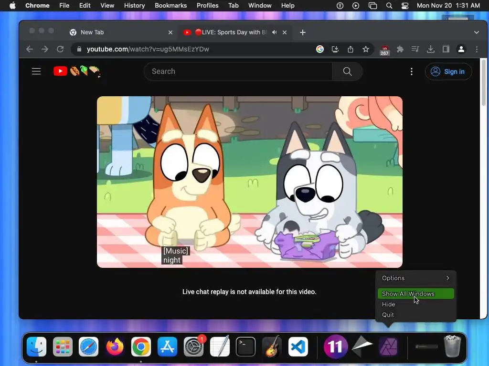Launch Visual Studio Code from dock
The height and width of the screenshot is (366, 489).
[x=298, y=346]
